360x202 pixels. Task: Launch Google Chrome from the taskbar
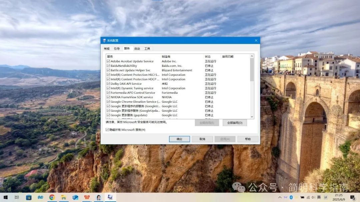(52, 197)
